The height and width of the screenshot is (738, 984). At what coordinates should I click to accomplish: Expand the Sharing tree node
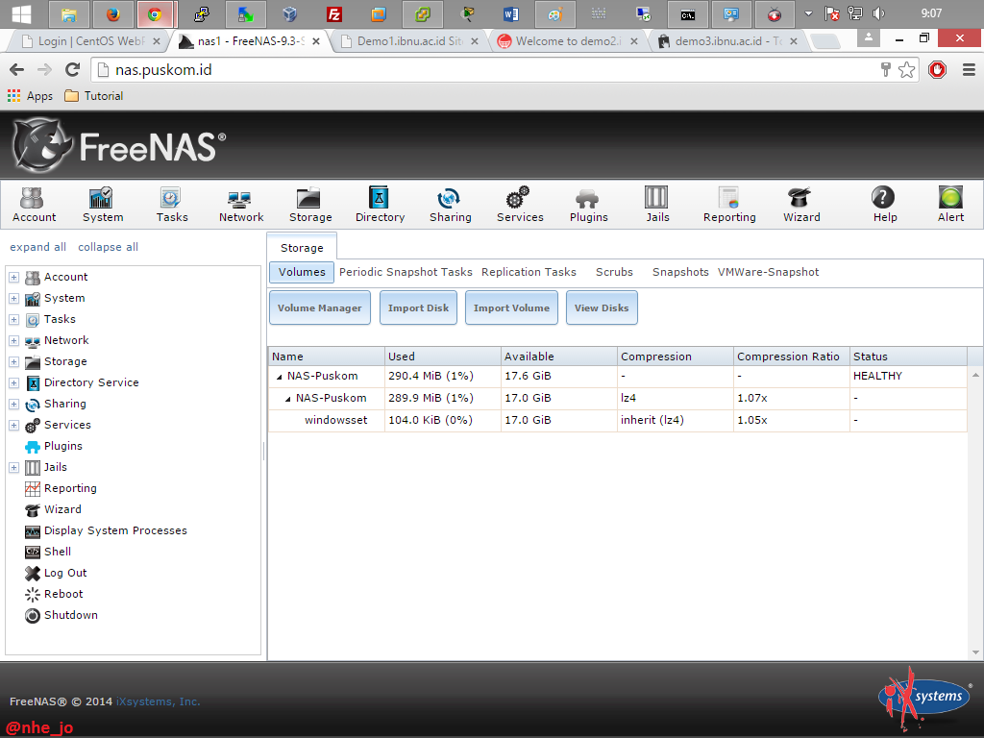13,405
